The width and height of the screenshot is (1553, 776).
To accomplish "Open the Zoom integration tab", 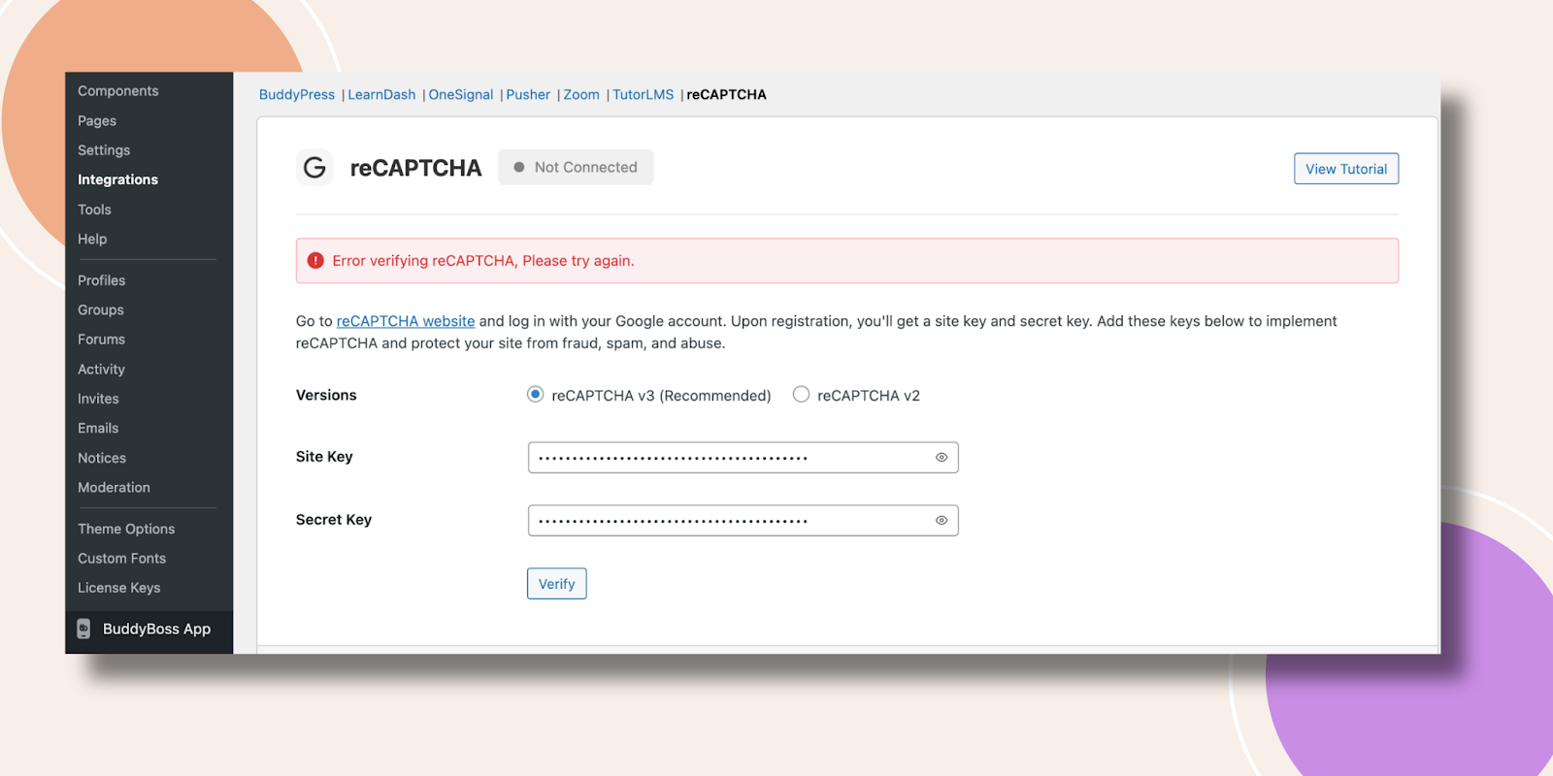I will click(581, 95).
